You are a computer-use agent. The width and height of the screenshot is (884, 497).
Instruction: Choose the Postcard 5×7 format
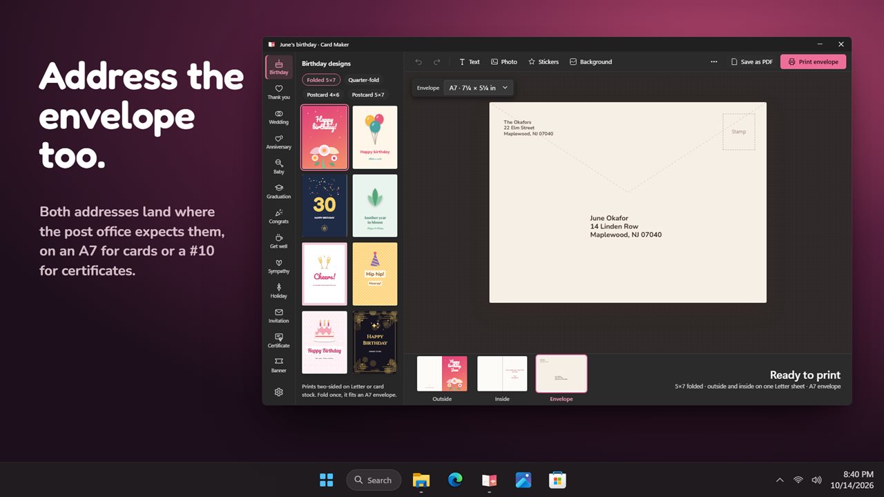[367, 95]
